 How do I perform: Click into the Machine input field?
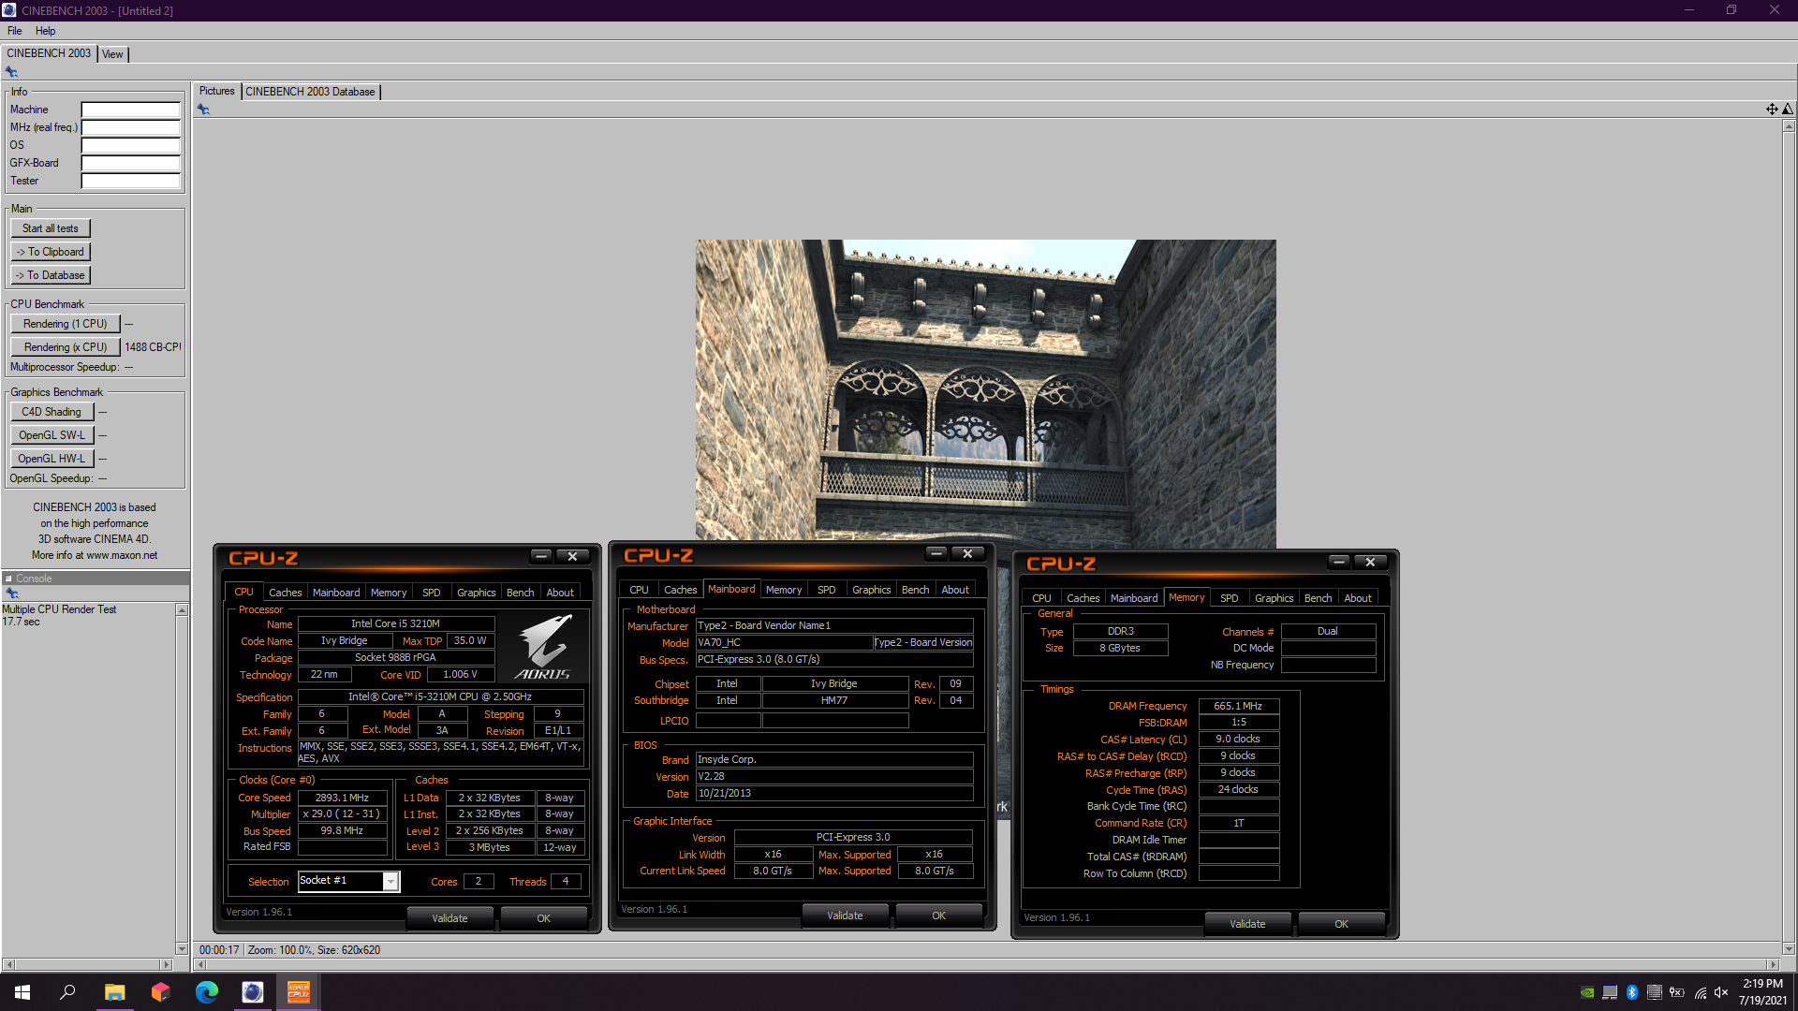[x=130, y=110]
